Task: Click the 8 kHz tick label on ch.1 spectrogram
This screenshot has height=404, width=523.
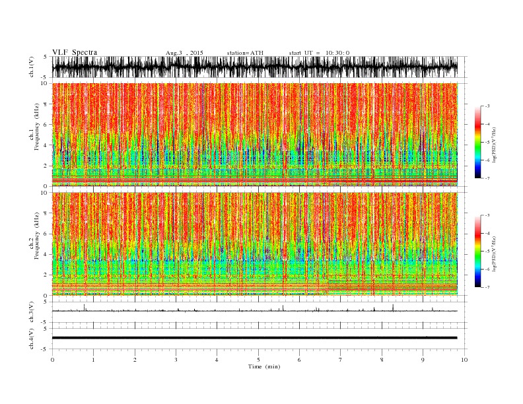Action: pos(46,104)
